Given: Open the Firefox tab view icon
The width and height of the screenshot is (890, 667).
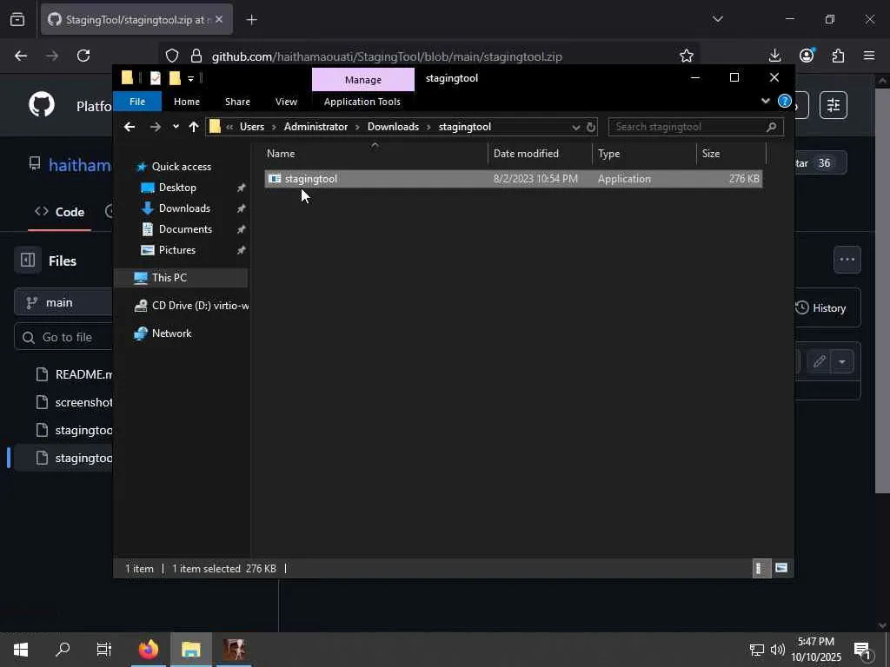Looking at the screenshot, I should 17,20.
